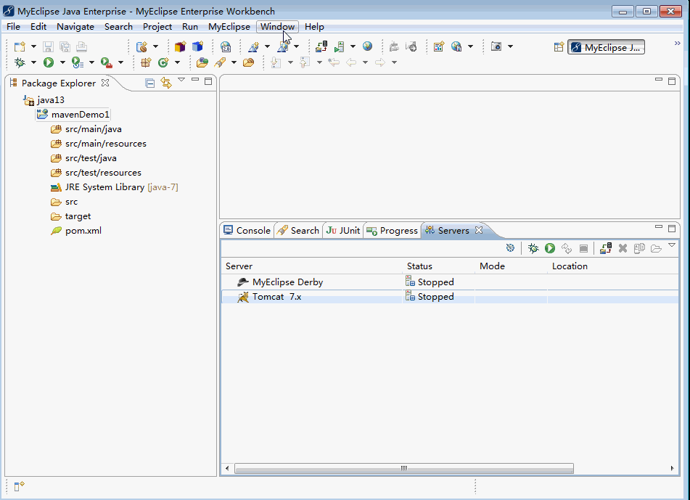
Task: Maximize the editor area
Action: [x=672, y=81]
